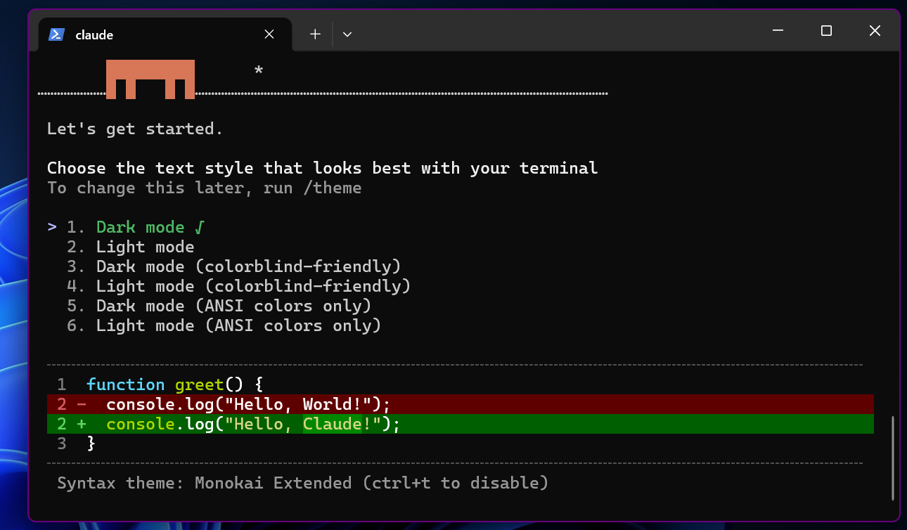The width and height of the screenshot is (907, 530).
Task: Click the removed 'Hello, World!' diff line
Action: point(461,404)
